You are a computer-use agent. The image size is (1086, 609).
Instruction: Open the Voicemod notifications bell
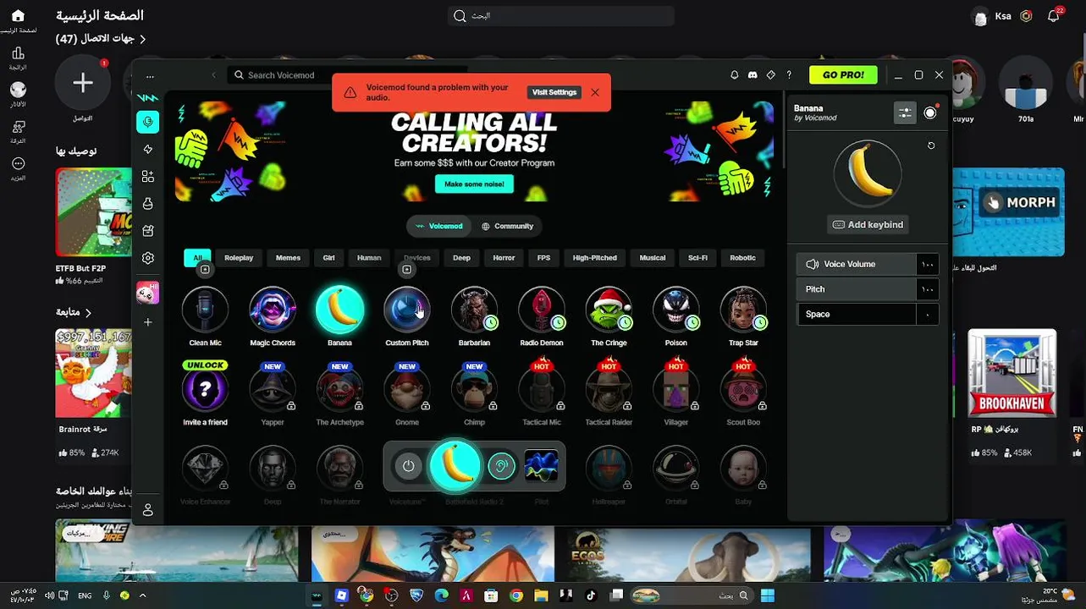(735, 75)
